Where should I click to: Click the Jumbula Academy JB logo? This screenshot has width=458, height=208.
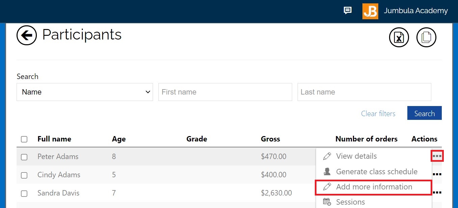[x=370, y=11]
